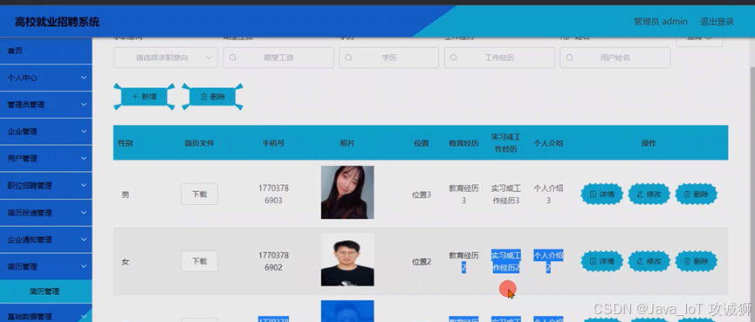Click the 个人介绍 column header
Image resolution: width=755 pixels, height=322 pixels.
coord(548,143)
